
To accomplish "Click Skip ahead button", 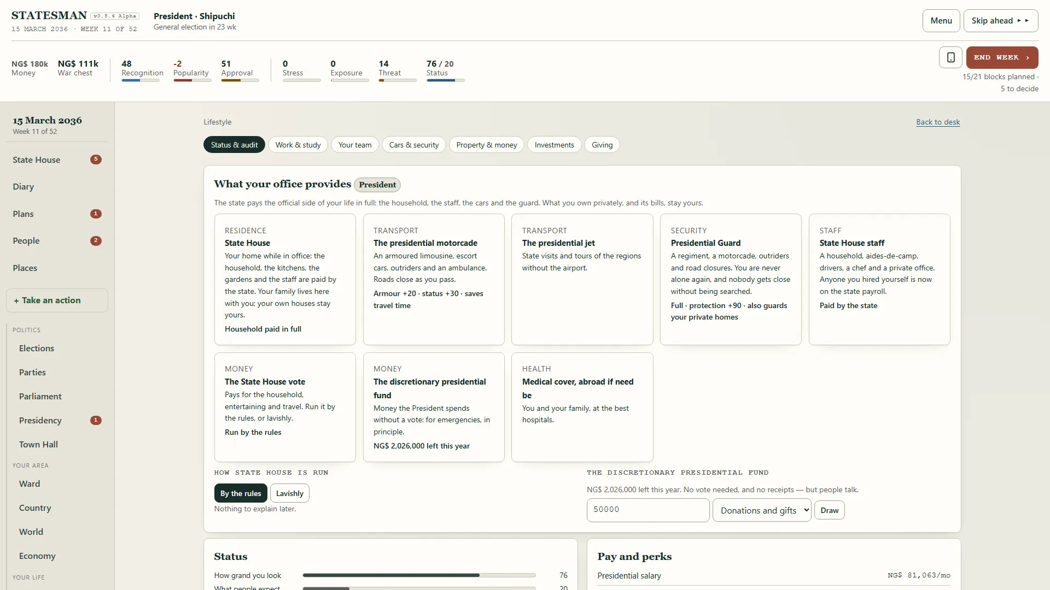I will tap(1001, 21).
